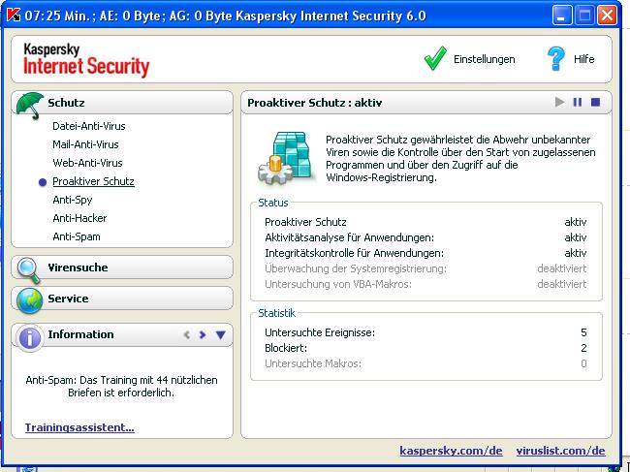Click the magnifier Virensuche icon
The width and height of the screenshot is (630, 472).
point(30,268)
